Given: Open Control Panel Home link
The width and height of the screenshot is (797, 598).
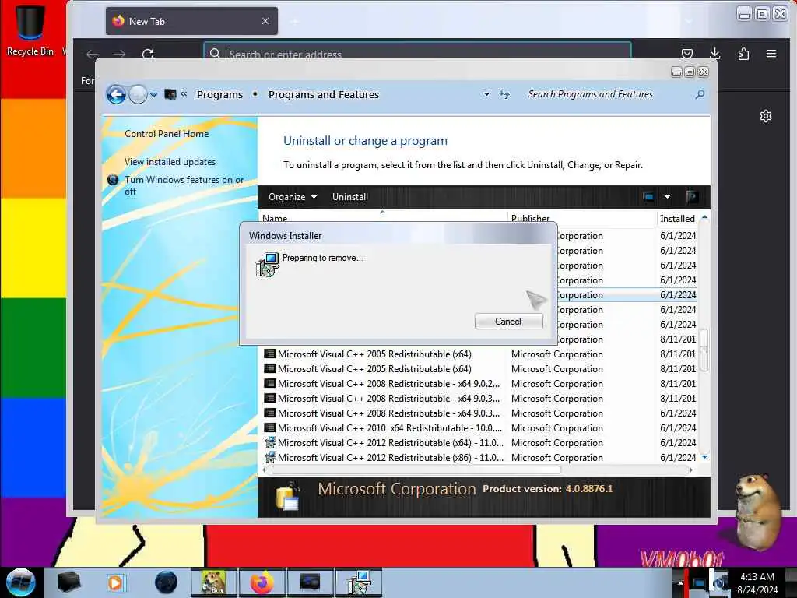Looking at the screenshot, I should [x=167, y=134].
